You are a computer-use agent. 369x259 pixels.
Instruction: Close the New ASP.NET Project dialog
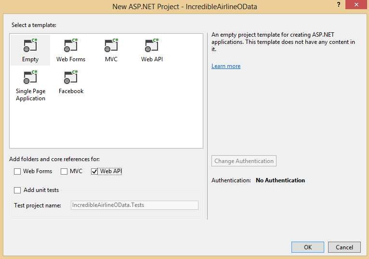coord(356,4)
